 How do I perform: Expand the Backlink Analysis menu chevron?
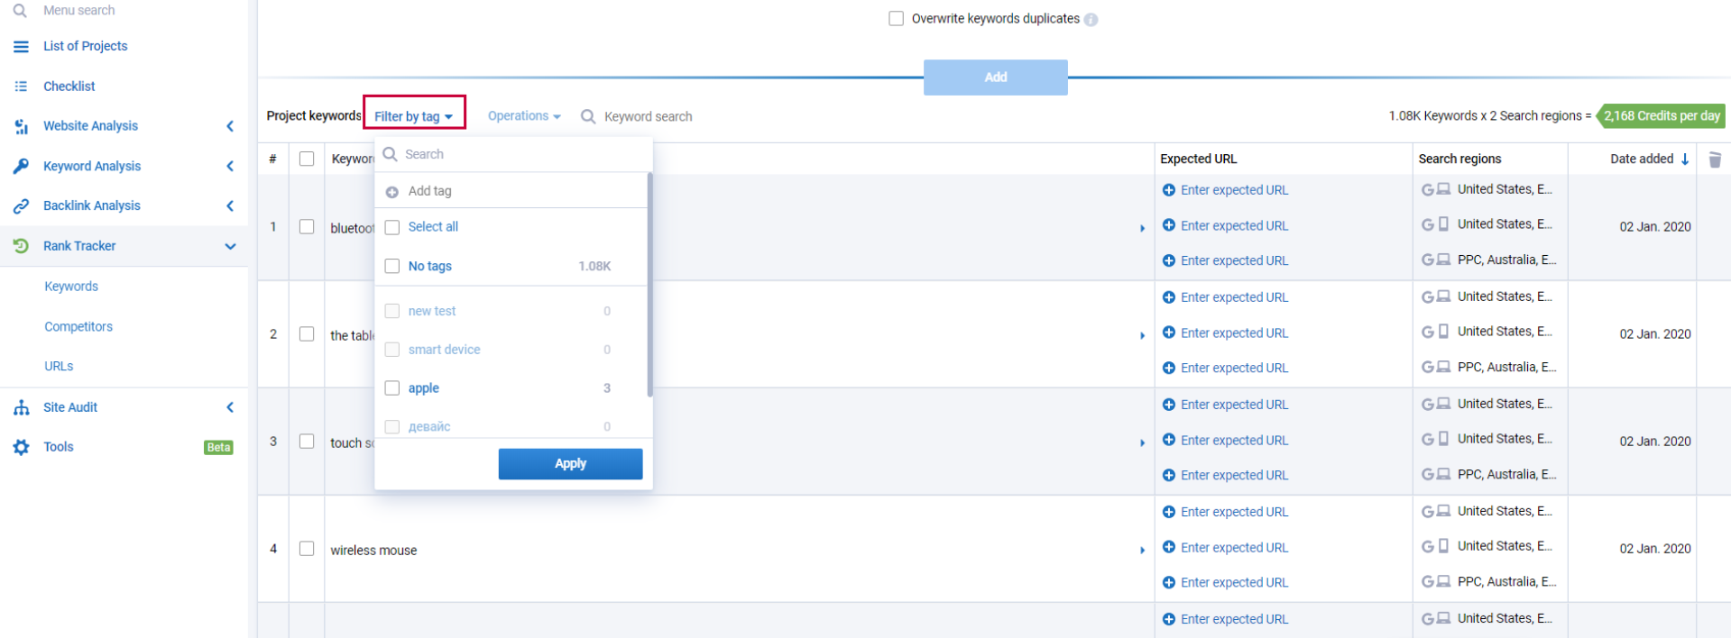[x=230, y=206]
